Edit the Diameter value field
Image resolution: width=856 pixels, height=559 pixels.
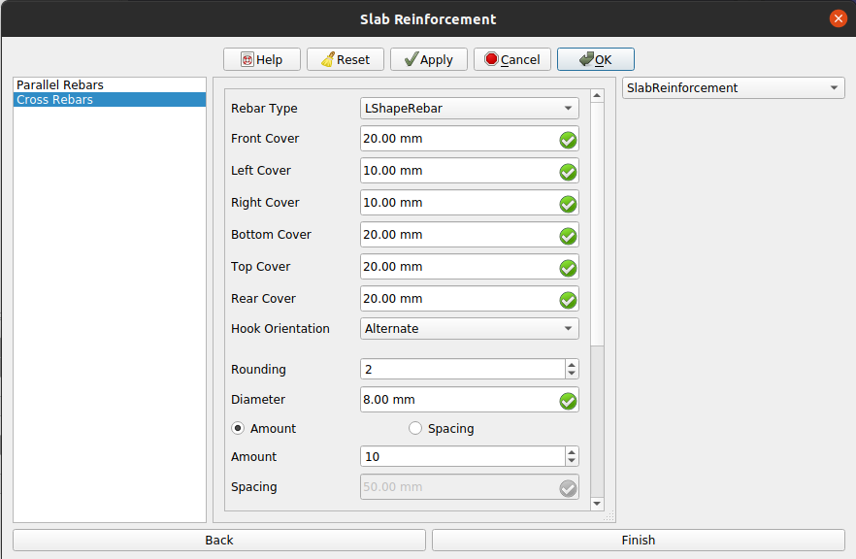[469, 400]
